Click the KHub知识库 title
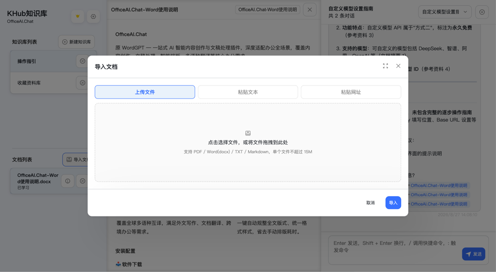Image resolution: width=496 pixels, height=272 pixels. tap(27, 14)
